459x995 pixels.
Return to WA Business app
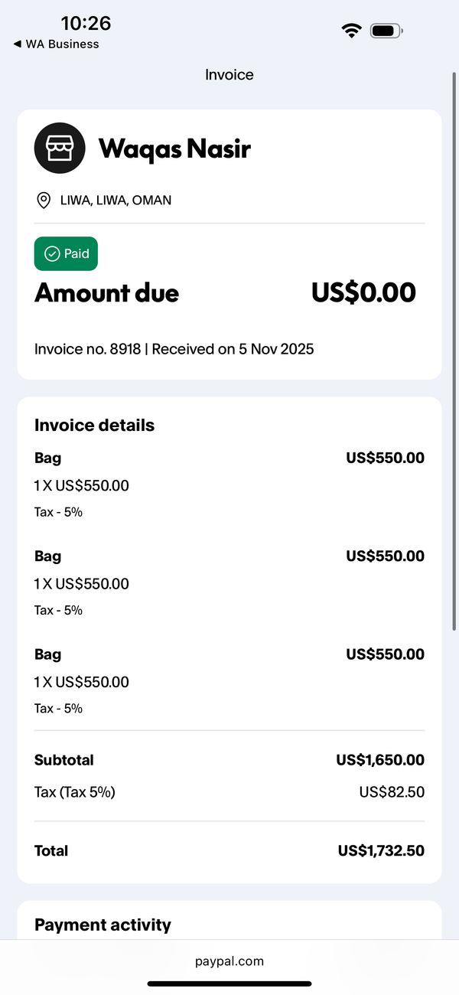57,44
